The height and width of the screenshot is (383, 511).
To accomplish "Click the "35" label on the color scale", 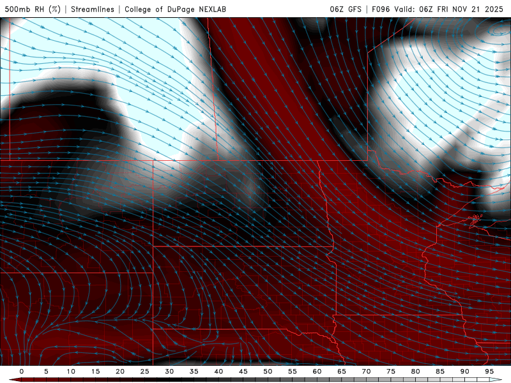I will pos(194,372).
